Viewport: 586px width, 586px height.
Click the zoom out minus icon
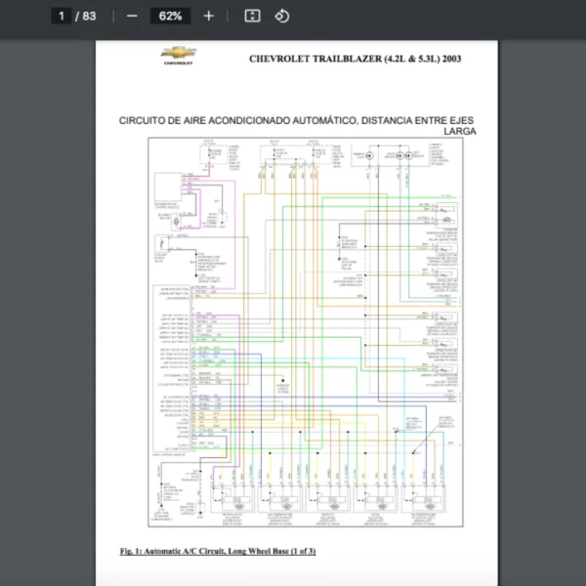(132, 16)
